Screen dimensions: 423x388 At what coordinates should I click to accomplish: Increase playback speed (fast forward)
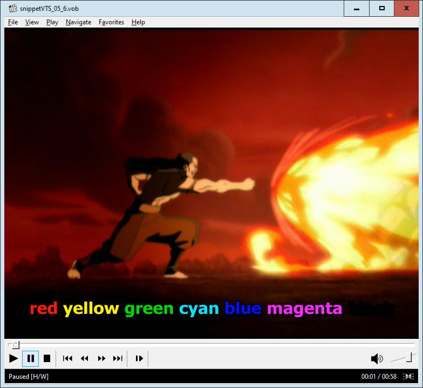pyautogui.click(x=101, y=359)
